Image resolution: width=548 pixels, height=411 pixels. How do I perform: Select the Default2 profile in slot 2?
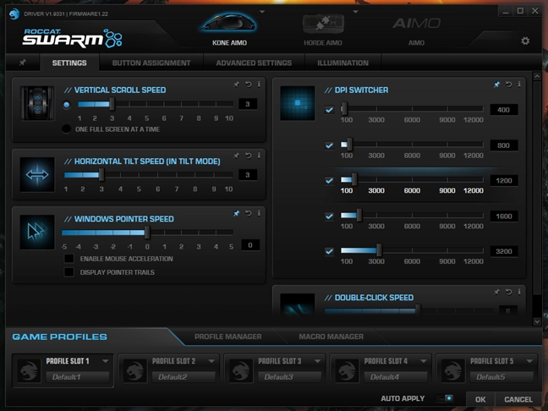click(x=184, y=377)
